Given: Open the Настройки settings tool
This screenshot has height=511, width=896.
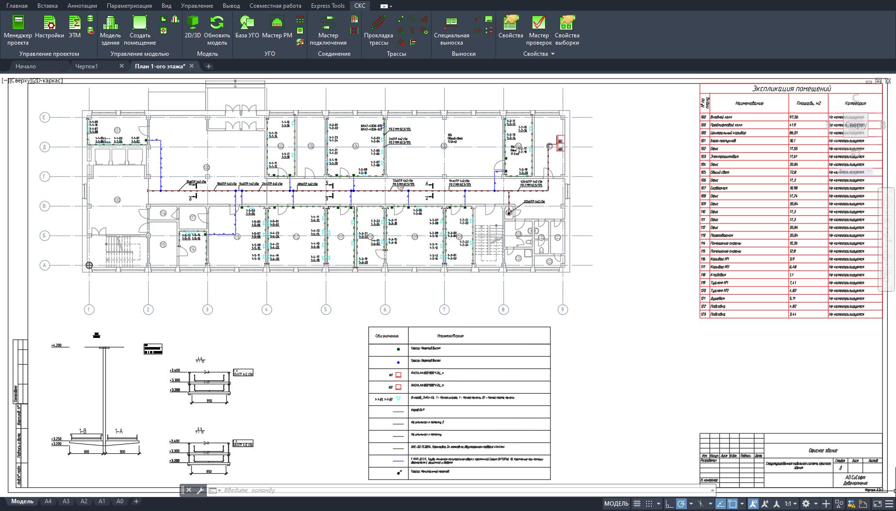Looking at the screenshot, I should (50, 27).
